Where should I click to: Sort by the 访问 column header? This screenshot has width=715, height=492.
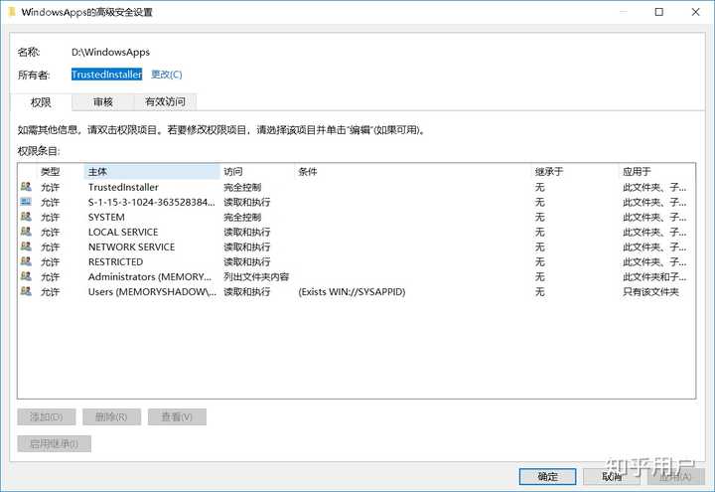[x=257, y=172]
